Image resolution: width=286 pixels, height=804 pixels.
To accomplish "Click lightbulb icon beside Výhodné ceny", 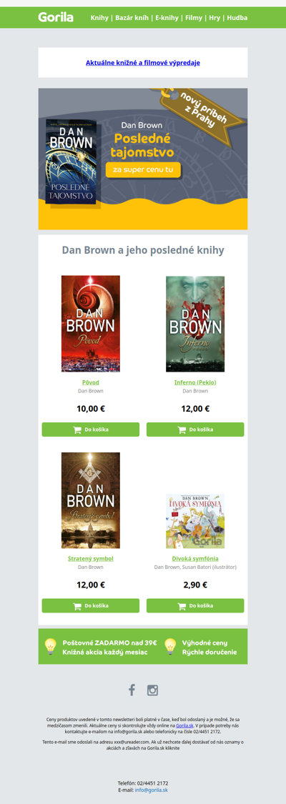I will [x=170, y=647].
